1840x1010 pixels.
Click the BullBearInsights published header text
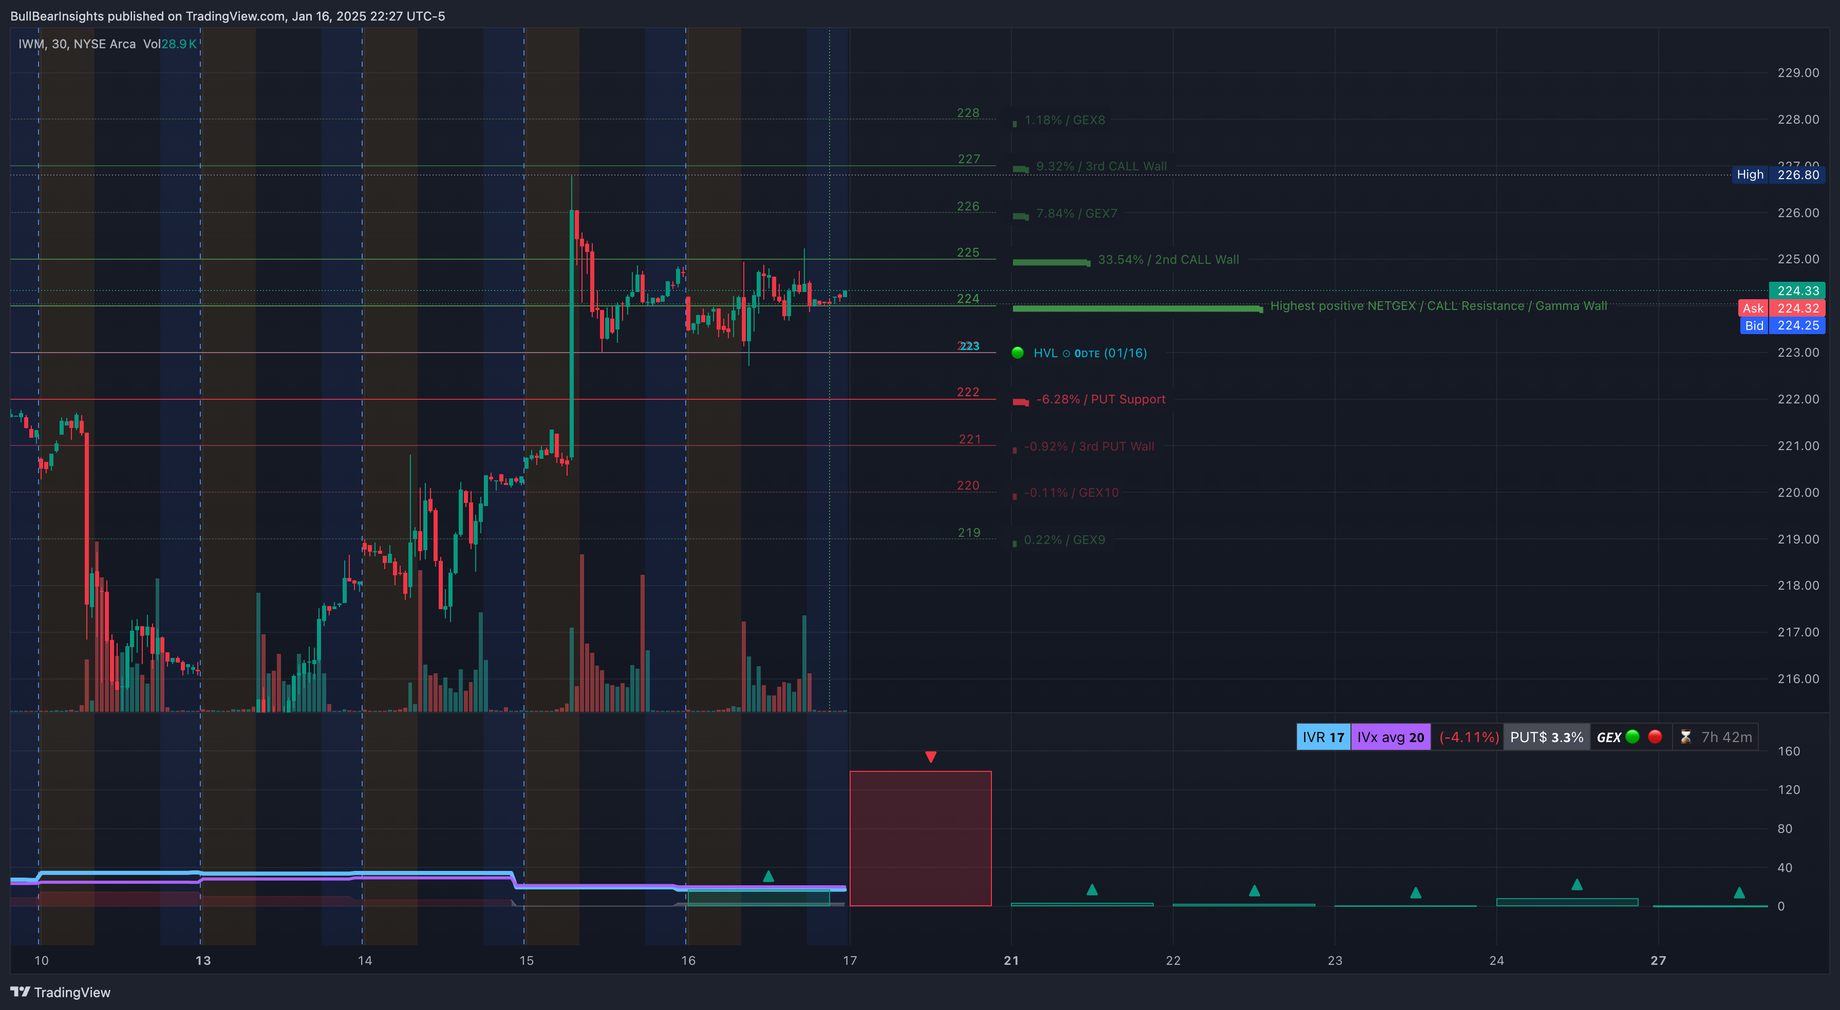227,16
